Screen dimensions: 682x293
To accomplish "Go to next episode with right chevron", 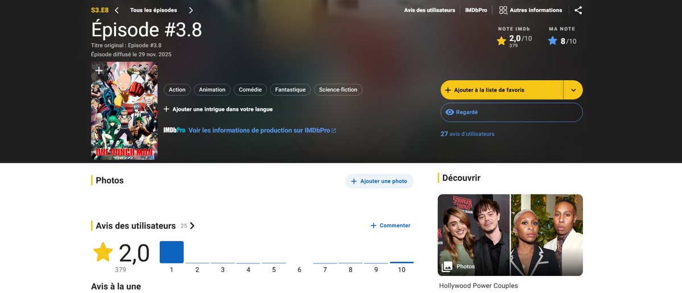I will pos(191,10).
